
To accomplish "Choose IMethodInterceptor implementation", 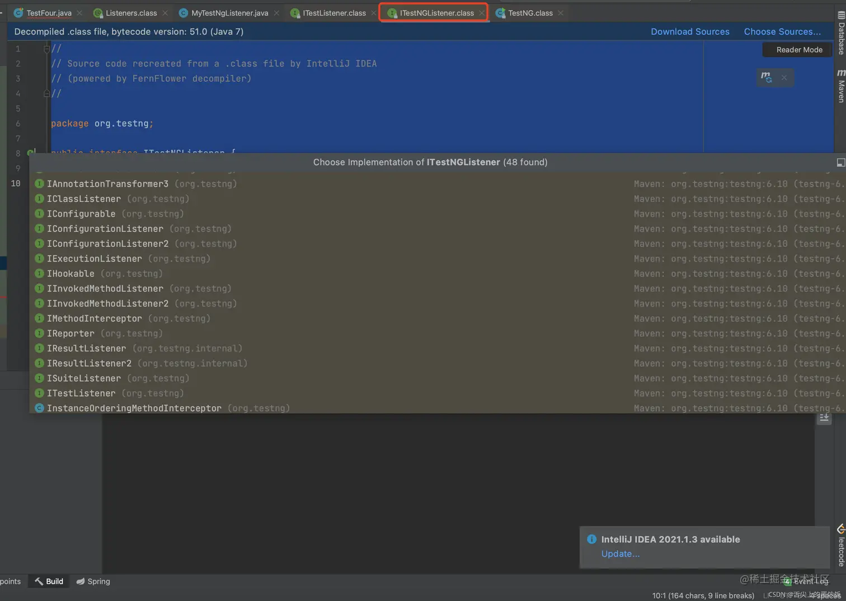I will (438, 318).
